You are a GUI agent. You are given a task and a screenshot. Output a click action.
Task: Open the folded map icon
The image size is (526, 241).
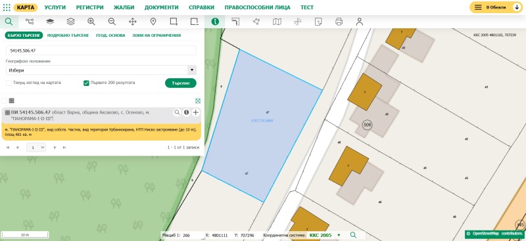click(x=277, y=22)
